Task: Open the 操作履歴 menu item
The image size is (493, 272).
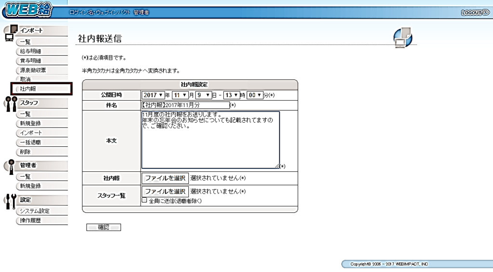Action: [x=41, y=220]
